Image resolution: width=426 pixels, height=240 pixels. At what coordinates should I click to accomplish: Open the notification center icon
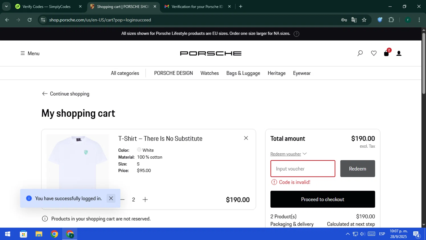point(417,234)
